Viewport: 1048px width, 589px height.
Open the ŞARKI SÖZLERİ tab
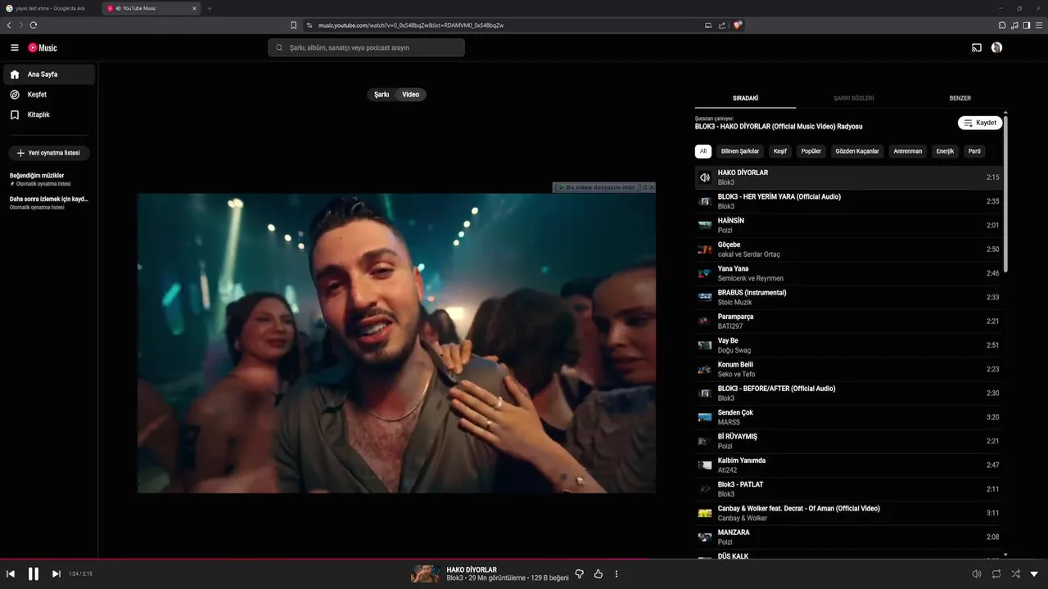click(854, 98)
